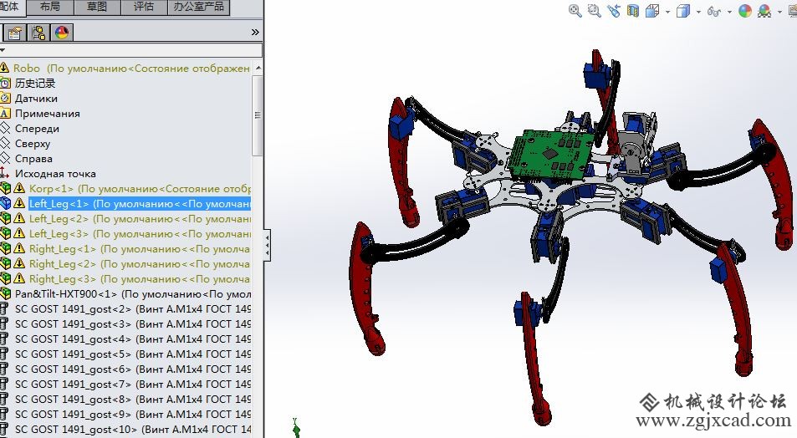The height and width of the screenshot is (438, 797).
Task: Select the Right_Leg<3> component
Action: click(x=140, y=279)
